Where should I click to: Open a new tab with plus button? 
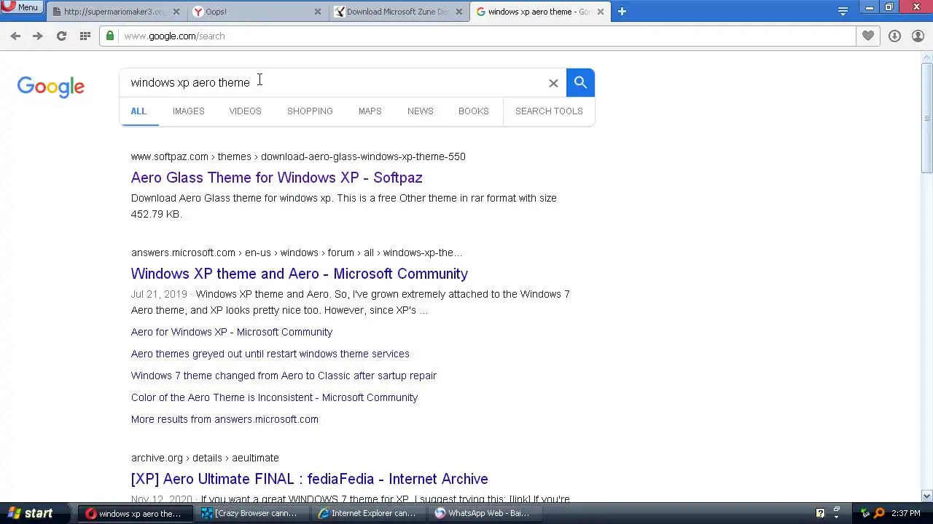click(622, 11)
